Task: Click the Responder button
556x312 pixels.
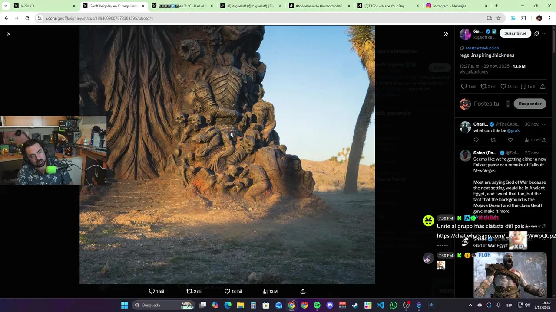Action: 530,104
